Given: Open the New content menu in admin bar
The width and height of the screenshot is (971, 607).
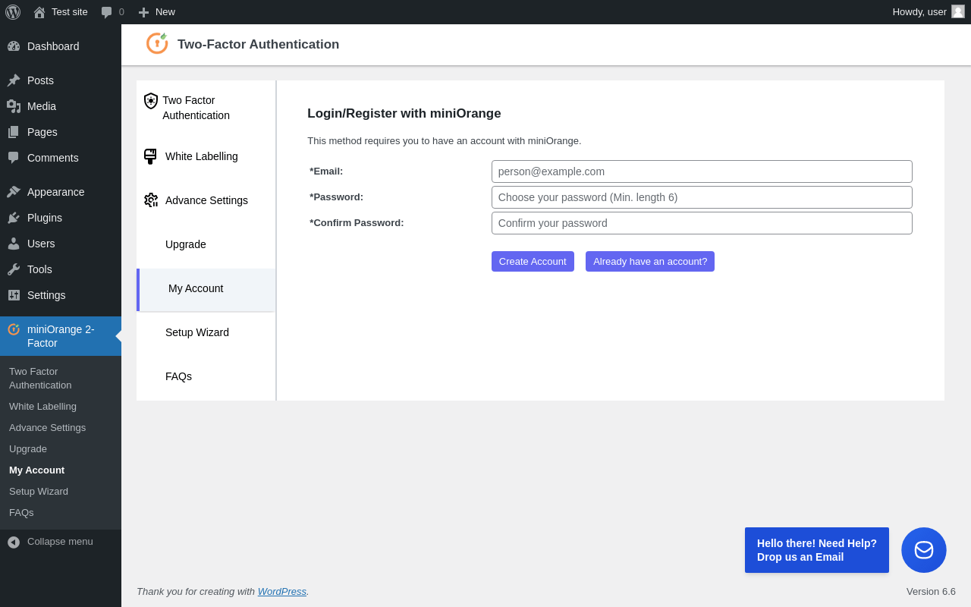Looking at the screenshot, I should click(157, 12).
